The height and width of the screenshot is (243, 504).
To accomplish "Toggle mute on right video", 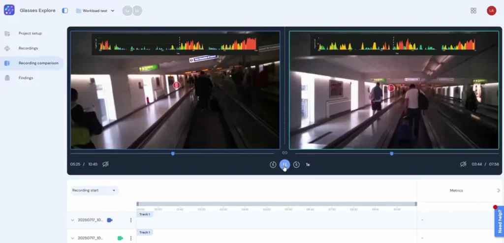I will coord(463,164).
